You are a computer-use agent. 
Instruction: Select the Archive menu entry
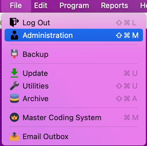pyautogui.click(x=74, y=98)
